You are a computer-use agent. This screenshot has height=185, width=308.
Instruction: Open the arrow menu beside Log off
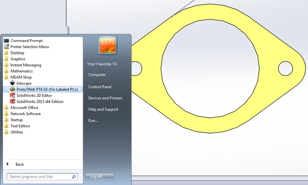[110, 177]
